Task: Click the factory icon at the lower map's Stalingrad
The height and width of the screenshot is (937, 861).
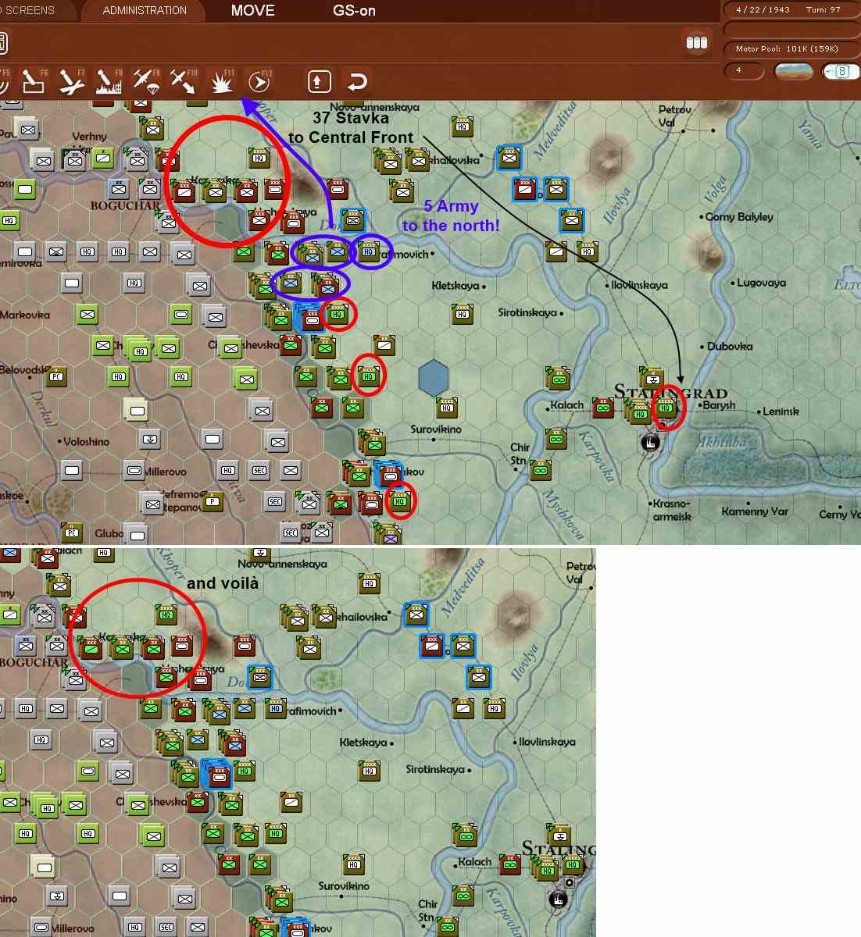Action: coord(558,900)
